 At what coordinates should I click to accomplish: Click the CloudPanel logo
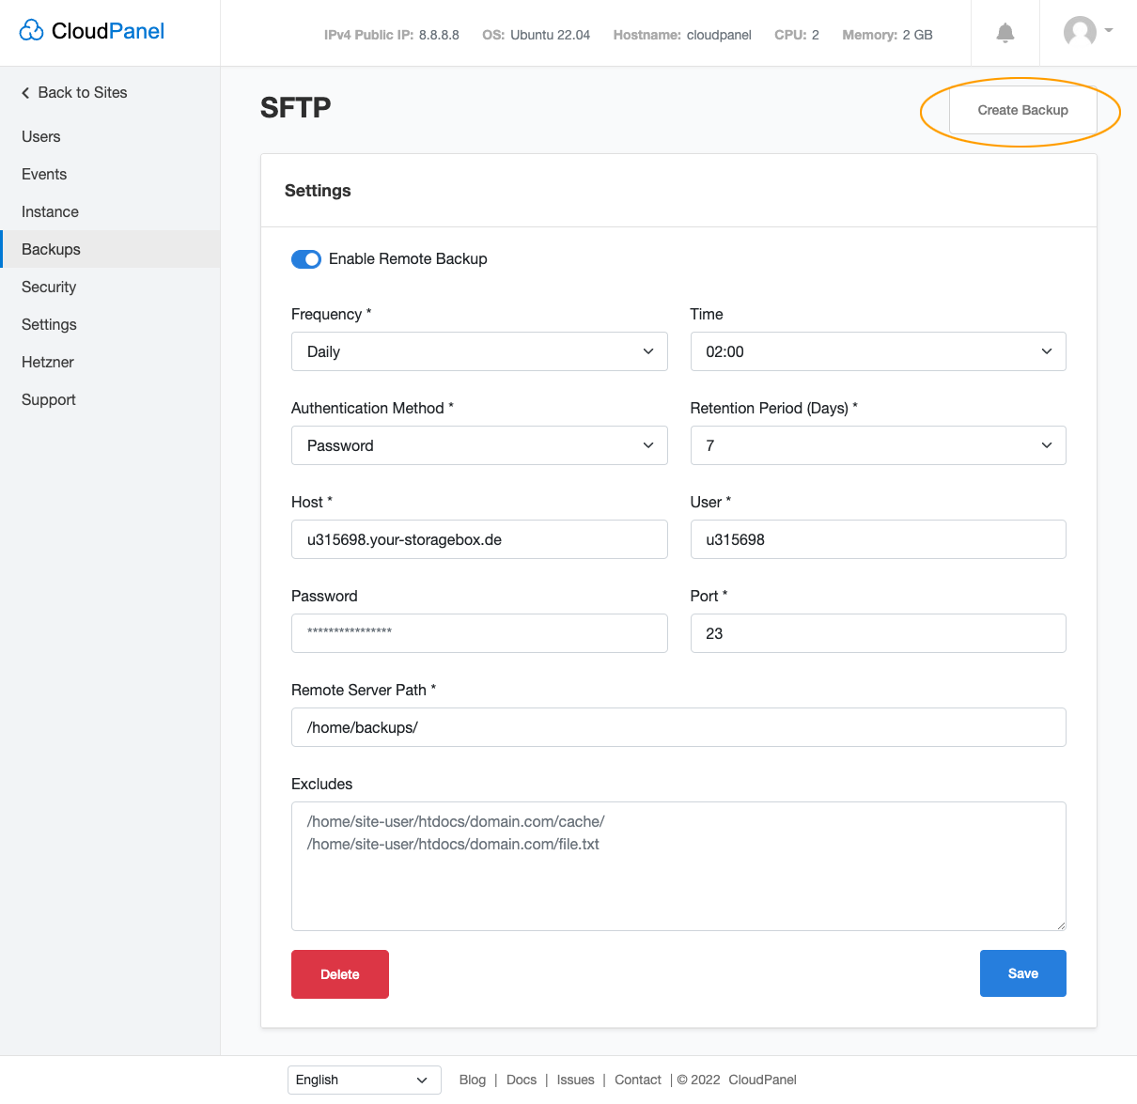(x=90, y=30)
